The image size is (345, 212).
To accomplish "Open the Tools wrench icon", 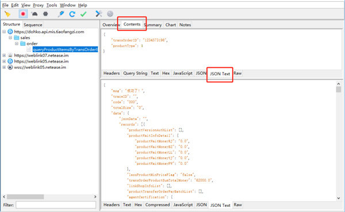I will (99, 14).
